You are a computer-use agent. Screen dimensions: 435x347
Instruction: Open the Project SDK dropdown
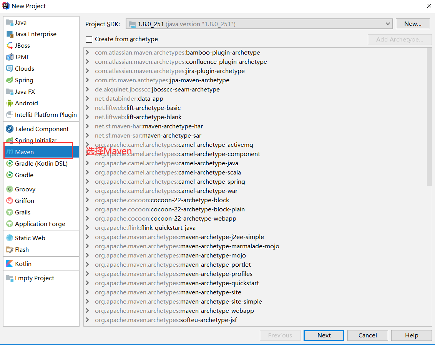[259, 24]
